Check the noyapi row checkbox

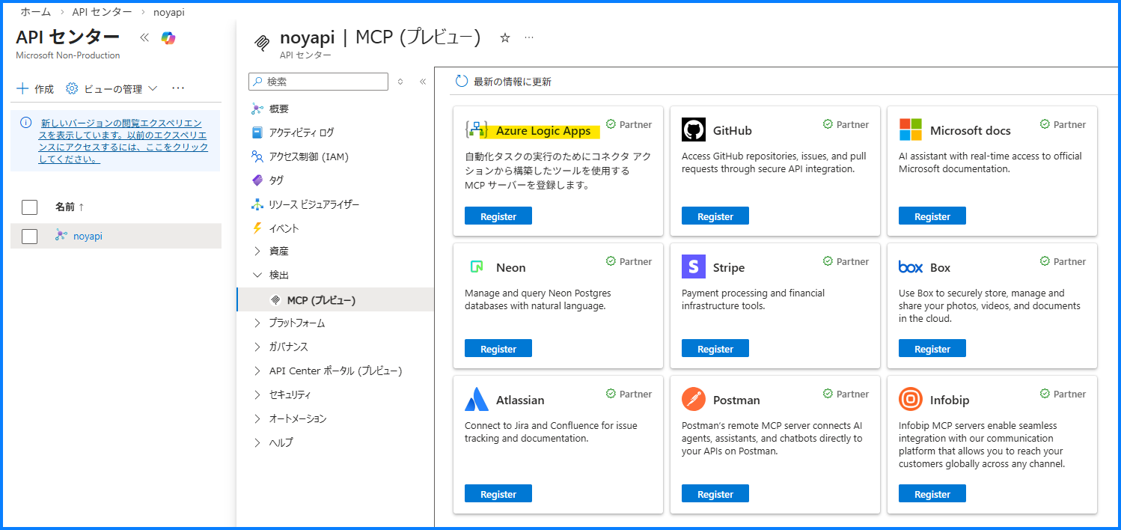[x=29, y=236]
